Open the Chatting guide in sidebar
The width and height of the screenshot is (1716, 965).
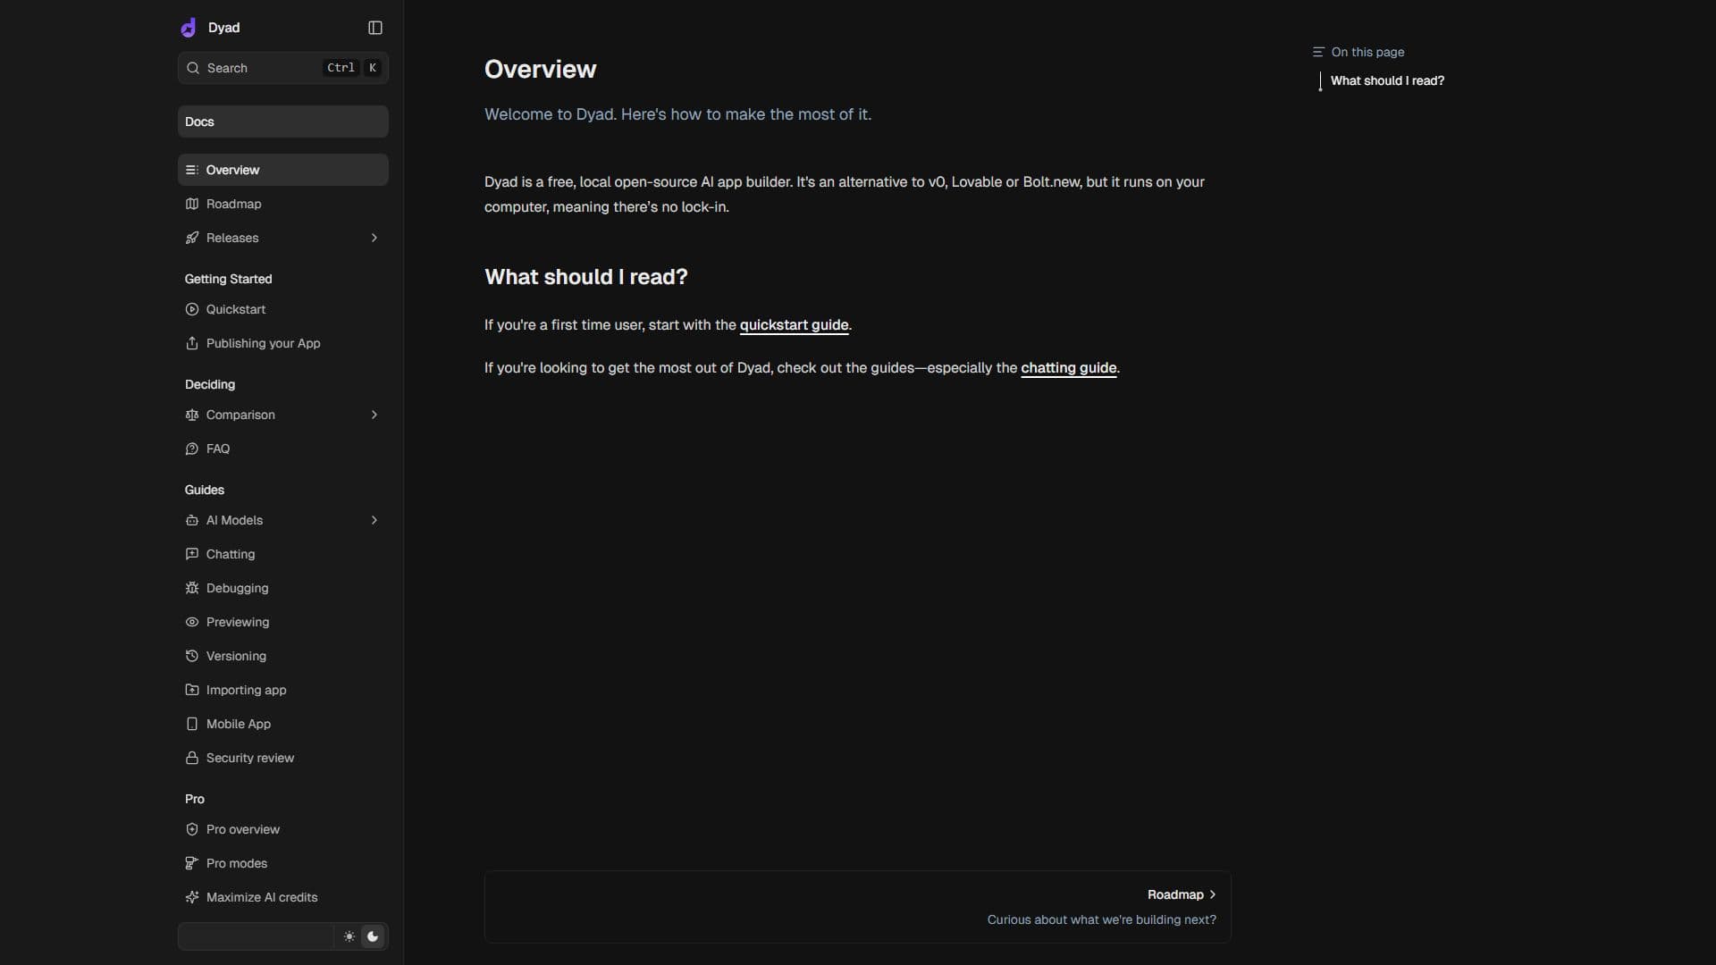pyautogui.click(x=283, y=554)
